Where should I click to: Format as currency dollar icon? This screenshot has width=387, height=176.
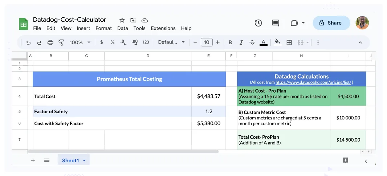pos(101,42)
